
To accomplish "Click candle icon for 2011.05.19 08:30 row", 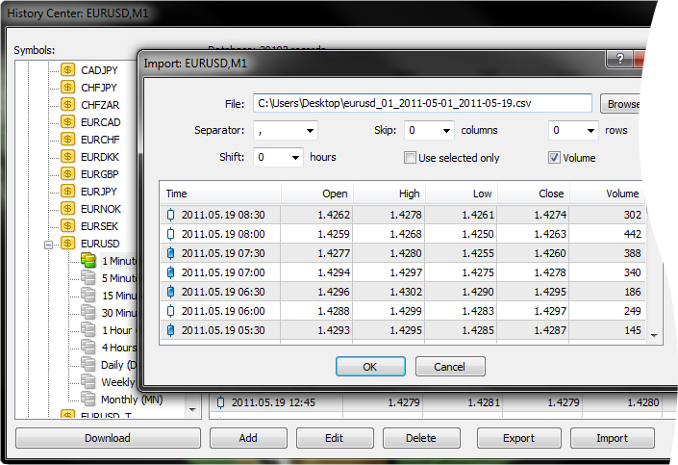I will pos(171,216).
